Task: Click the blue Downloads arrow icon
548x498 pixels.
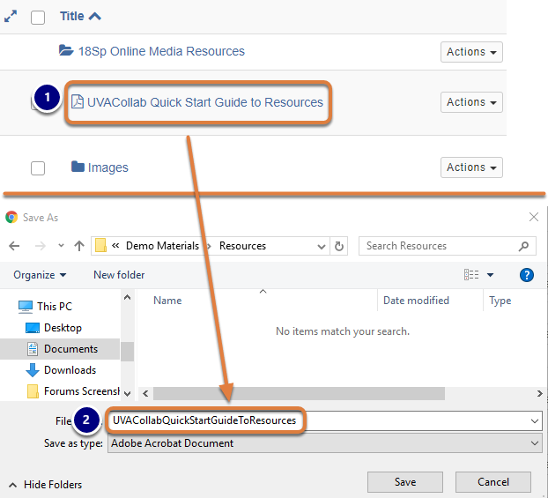Action: pos(33,370)
